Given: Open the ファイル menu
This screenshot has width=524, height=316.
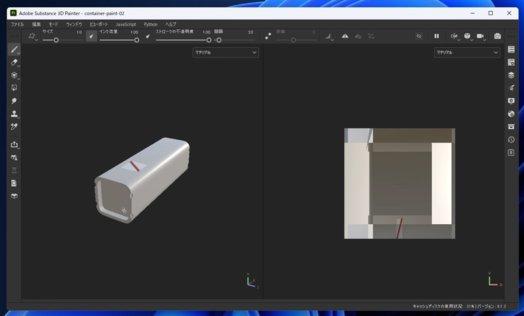Looking at the screenshot, I should tap(17, 24).
